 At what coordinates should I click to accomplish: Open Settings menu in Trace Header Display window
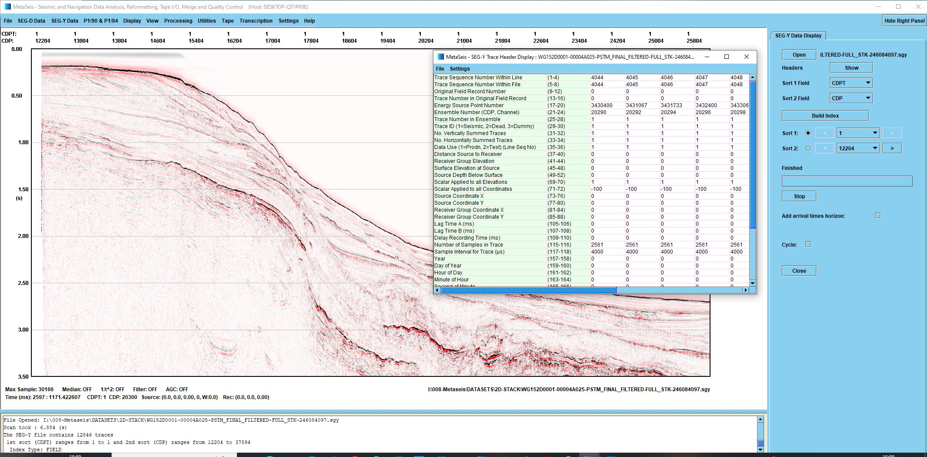pyautogui.click(x=460, y=69)
